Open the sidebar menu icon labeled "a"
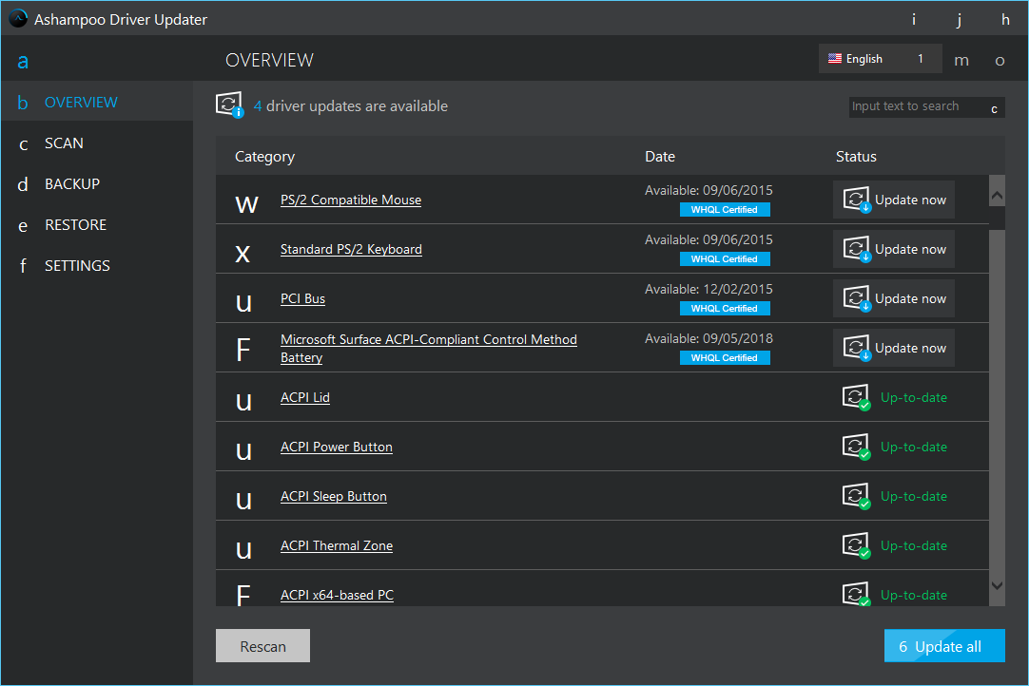The image size is (1029, 686). point(23,62)
